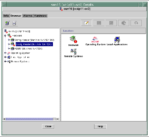The width and height of the screenshot is (149, 137).
Task: Click the probe refresh-with-speaker toolbar button
Action: pyautogui.click(x=123, y=23)
